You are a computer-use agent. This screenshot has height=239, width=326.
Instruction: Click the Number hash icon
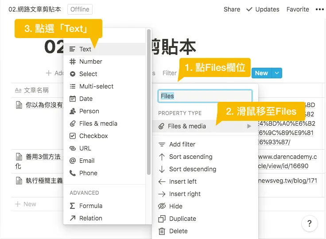click(x=72, y=62)
